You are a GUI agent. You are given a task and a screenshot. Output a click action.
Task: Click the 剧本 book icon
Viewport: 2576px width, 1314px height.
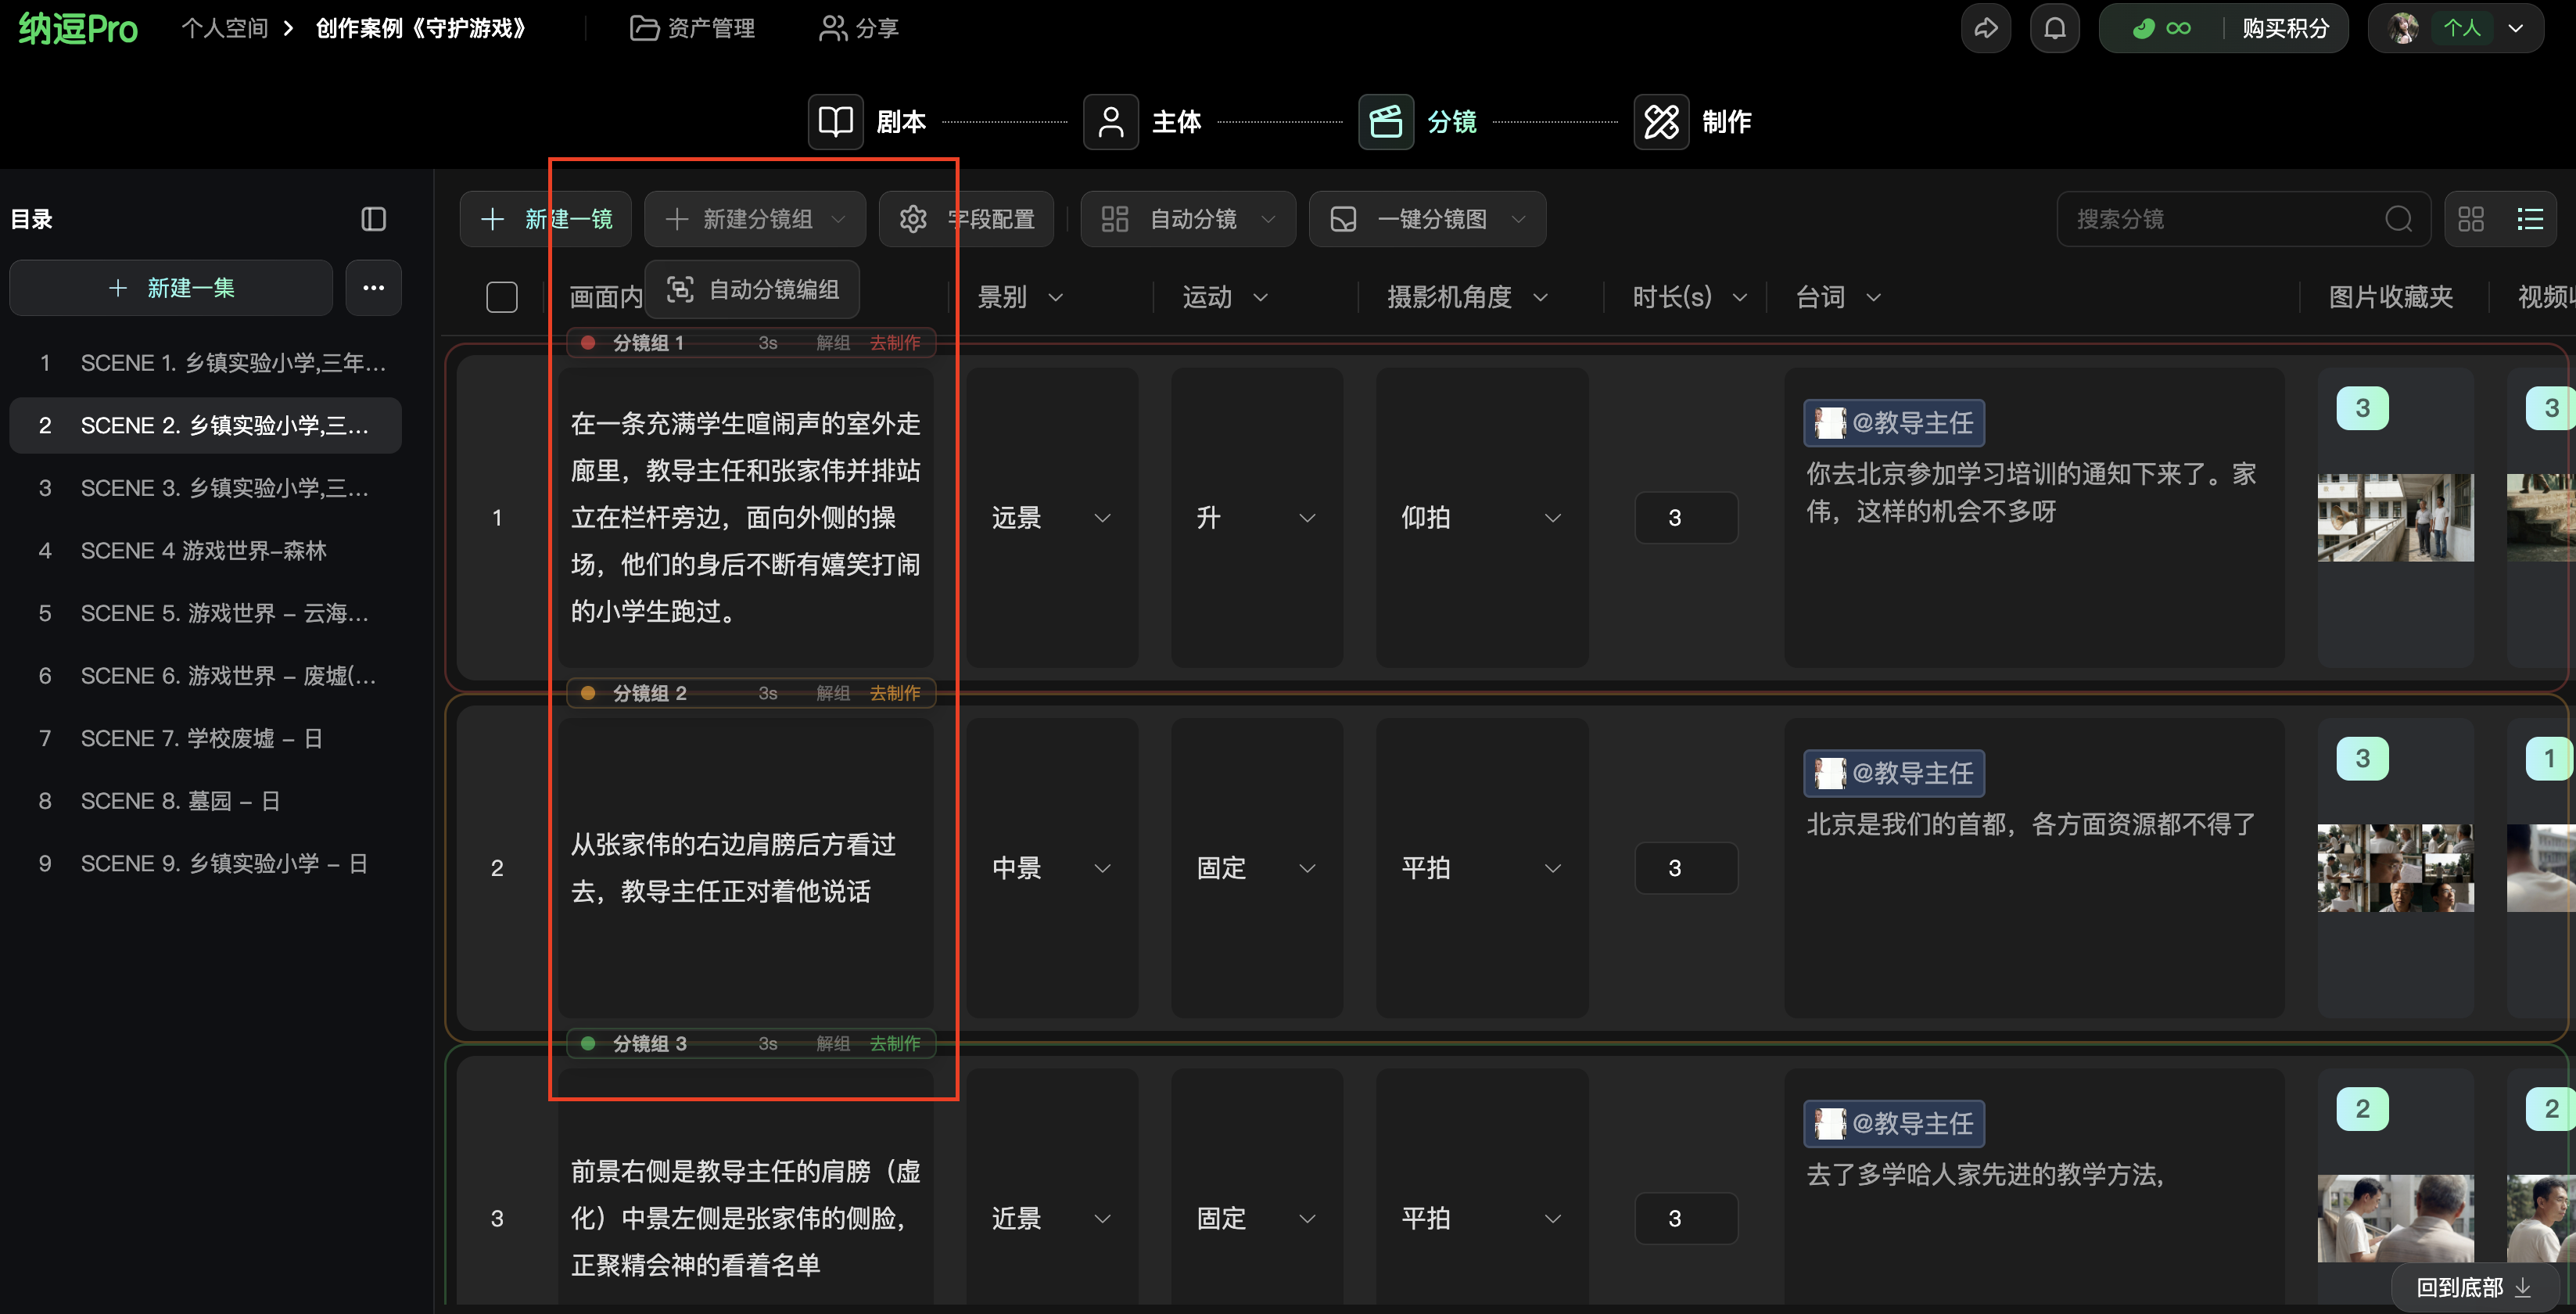pos(835,122)
